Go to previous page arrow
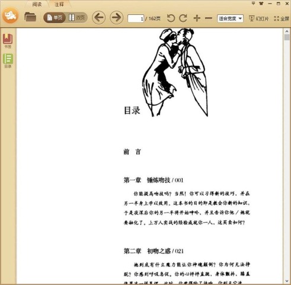Image resolution: width=291 pixels, height=285 pixels. click(99, 18)
